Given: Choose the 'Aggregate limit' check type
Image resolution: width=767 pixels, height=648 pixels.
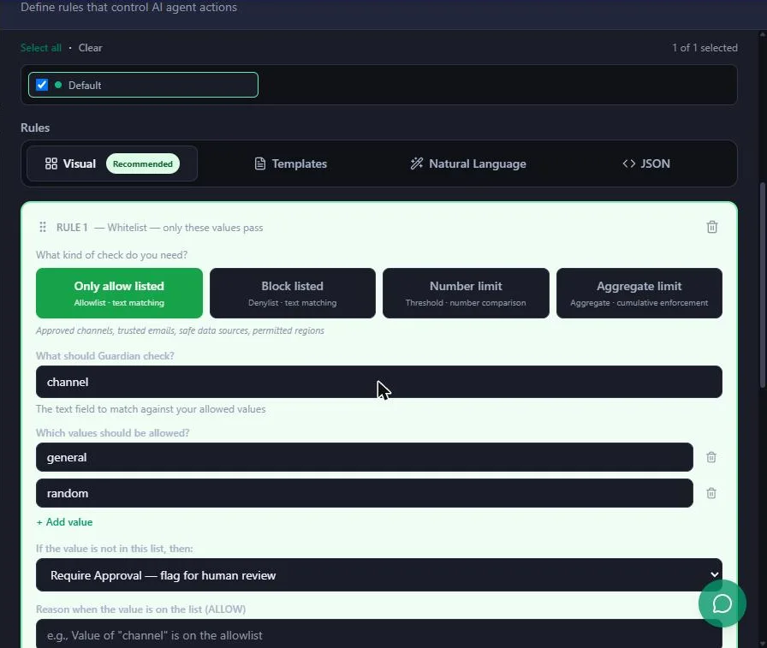Looking at the screenshot, I should (x=639, y=293).
